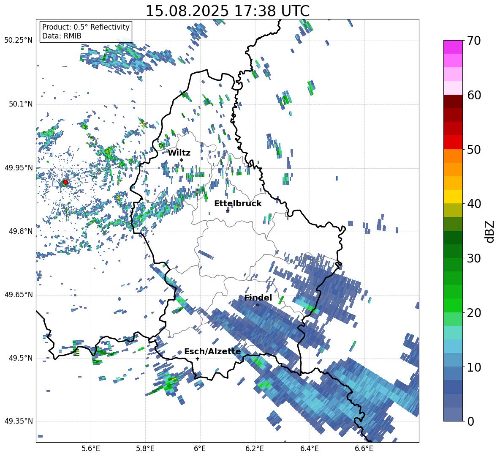Click the title 15.08.2025 17:38 UTC
This screenshot has width=500, height=457.
(x=228, y=11)
